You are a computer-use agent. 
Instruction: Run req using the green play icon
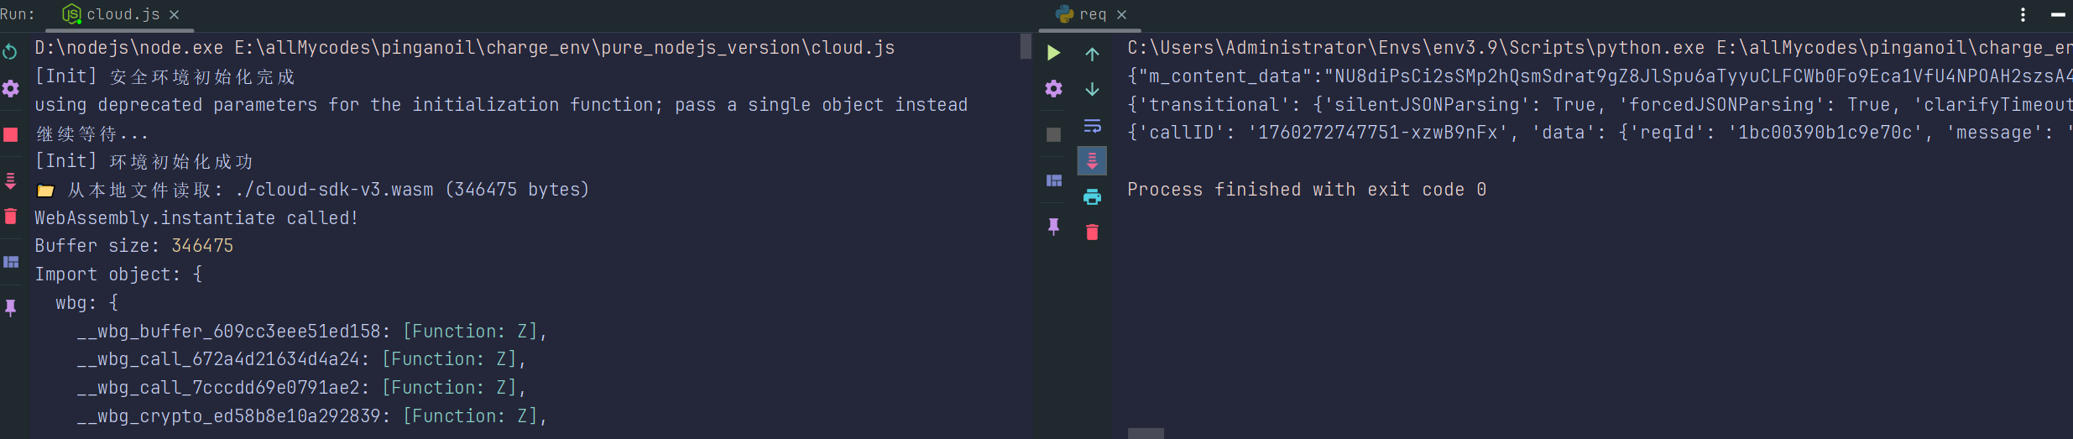1053,54
